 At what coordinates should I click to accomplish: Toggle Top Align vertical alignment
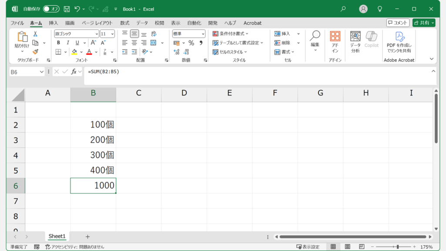point(125,34)
